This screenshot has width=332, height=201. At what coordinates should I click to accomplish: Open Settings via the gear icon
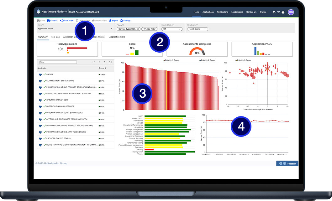click(122, 21)
